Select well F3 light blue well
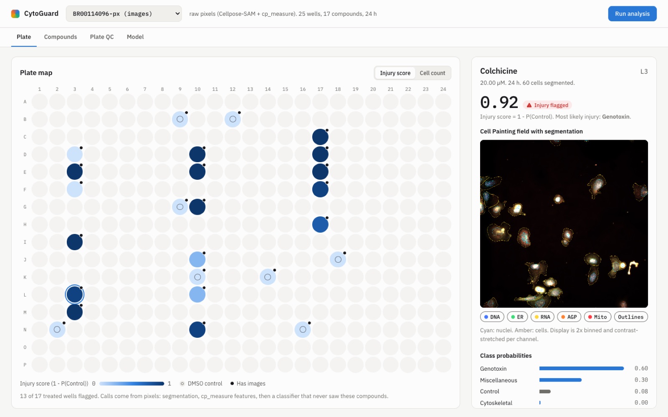Screen dimensions: 668x417 75,189
